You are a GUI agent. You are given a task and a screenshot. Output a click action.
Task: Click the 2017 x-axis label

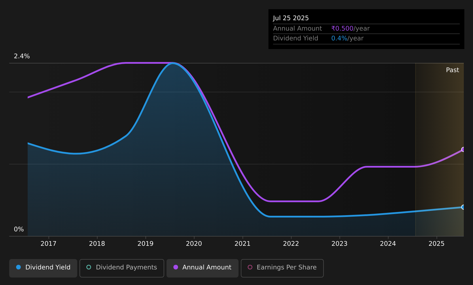(48, 244)
